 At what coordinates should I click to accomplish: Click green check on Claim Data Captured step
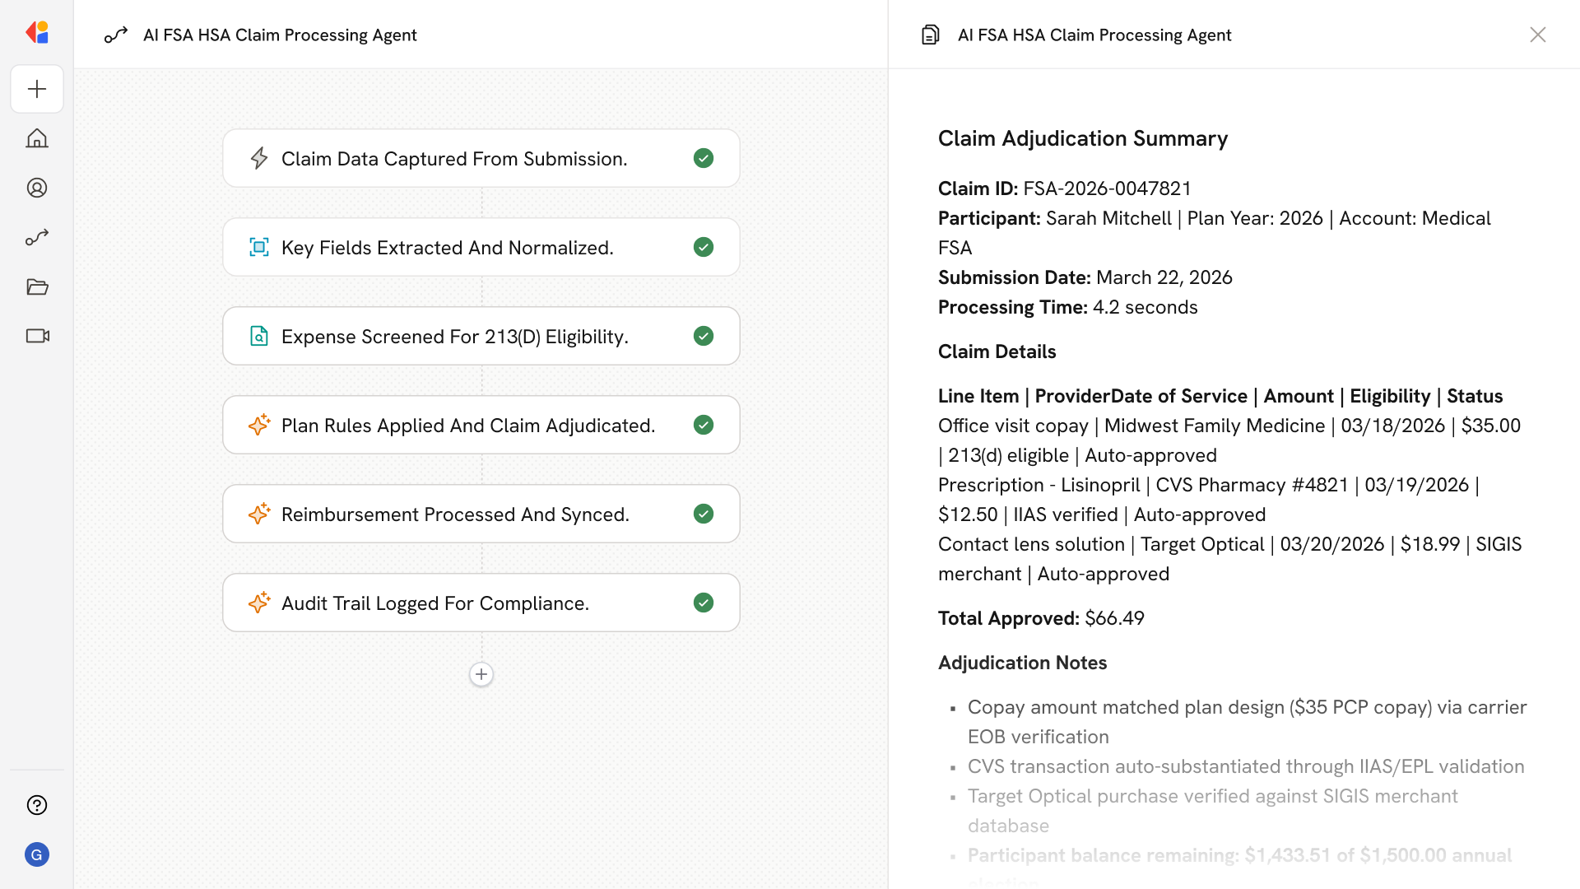[x=704, y=158]
